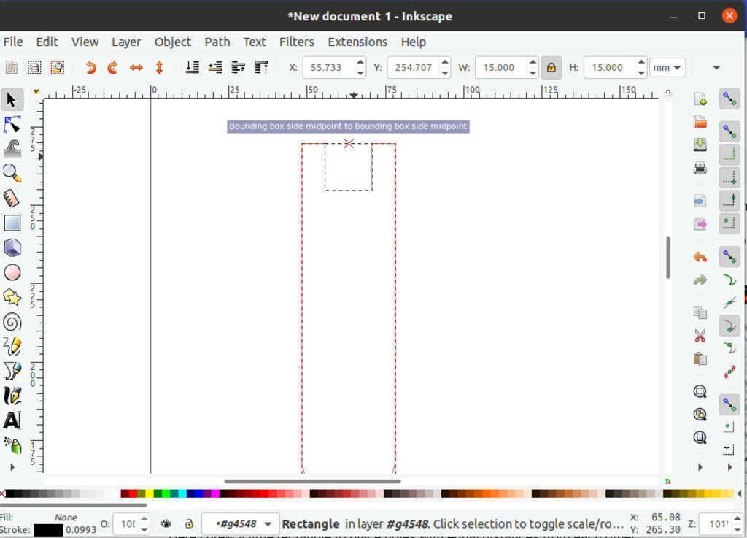This screenshot has height=538, width=747.
Task: Select the Text tool
Action: click(12, 420)
